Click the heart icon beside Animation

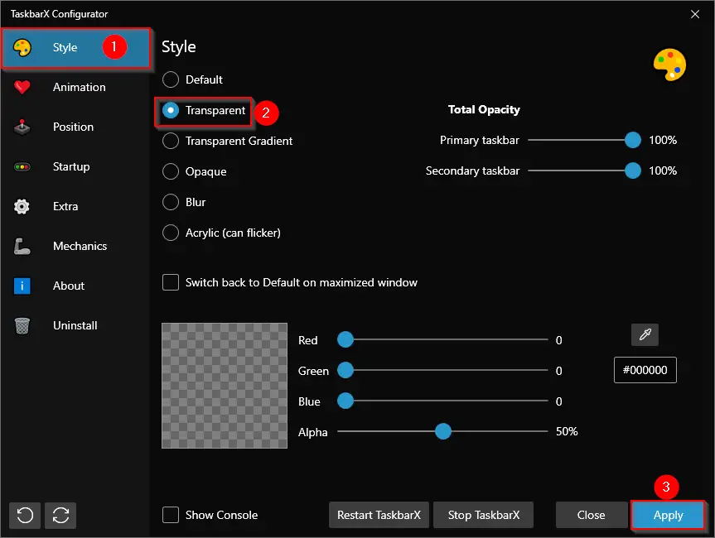pyautogui.click(x=22, y=87)
